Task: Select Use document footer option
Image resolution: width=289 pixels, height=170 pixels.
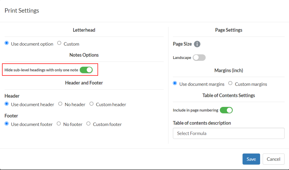Action: [x=7, y=124]
